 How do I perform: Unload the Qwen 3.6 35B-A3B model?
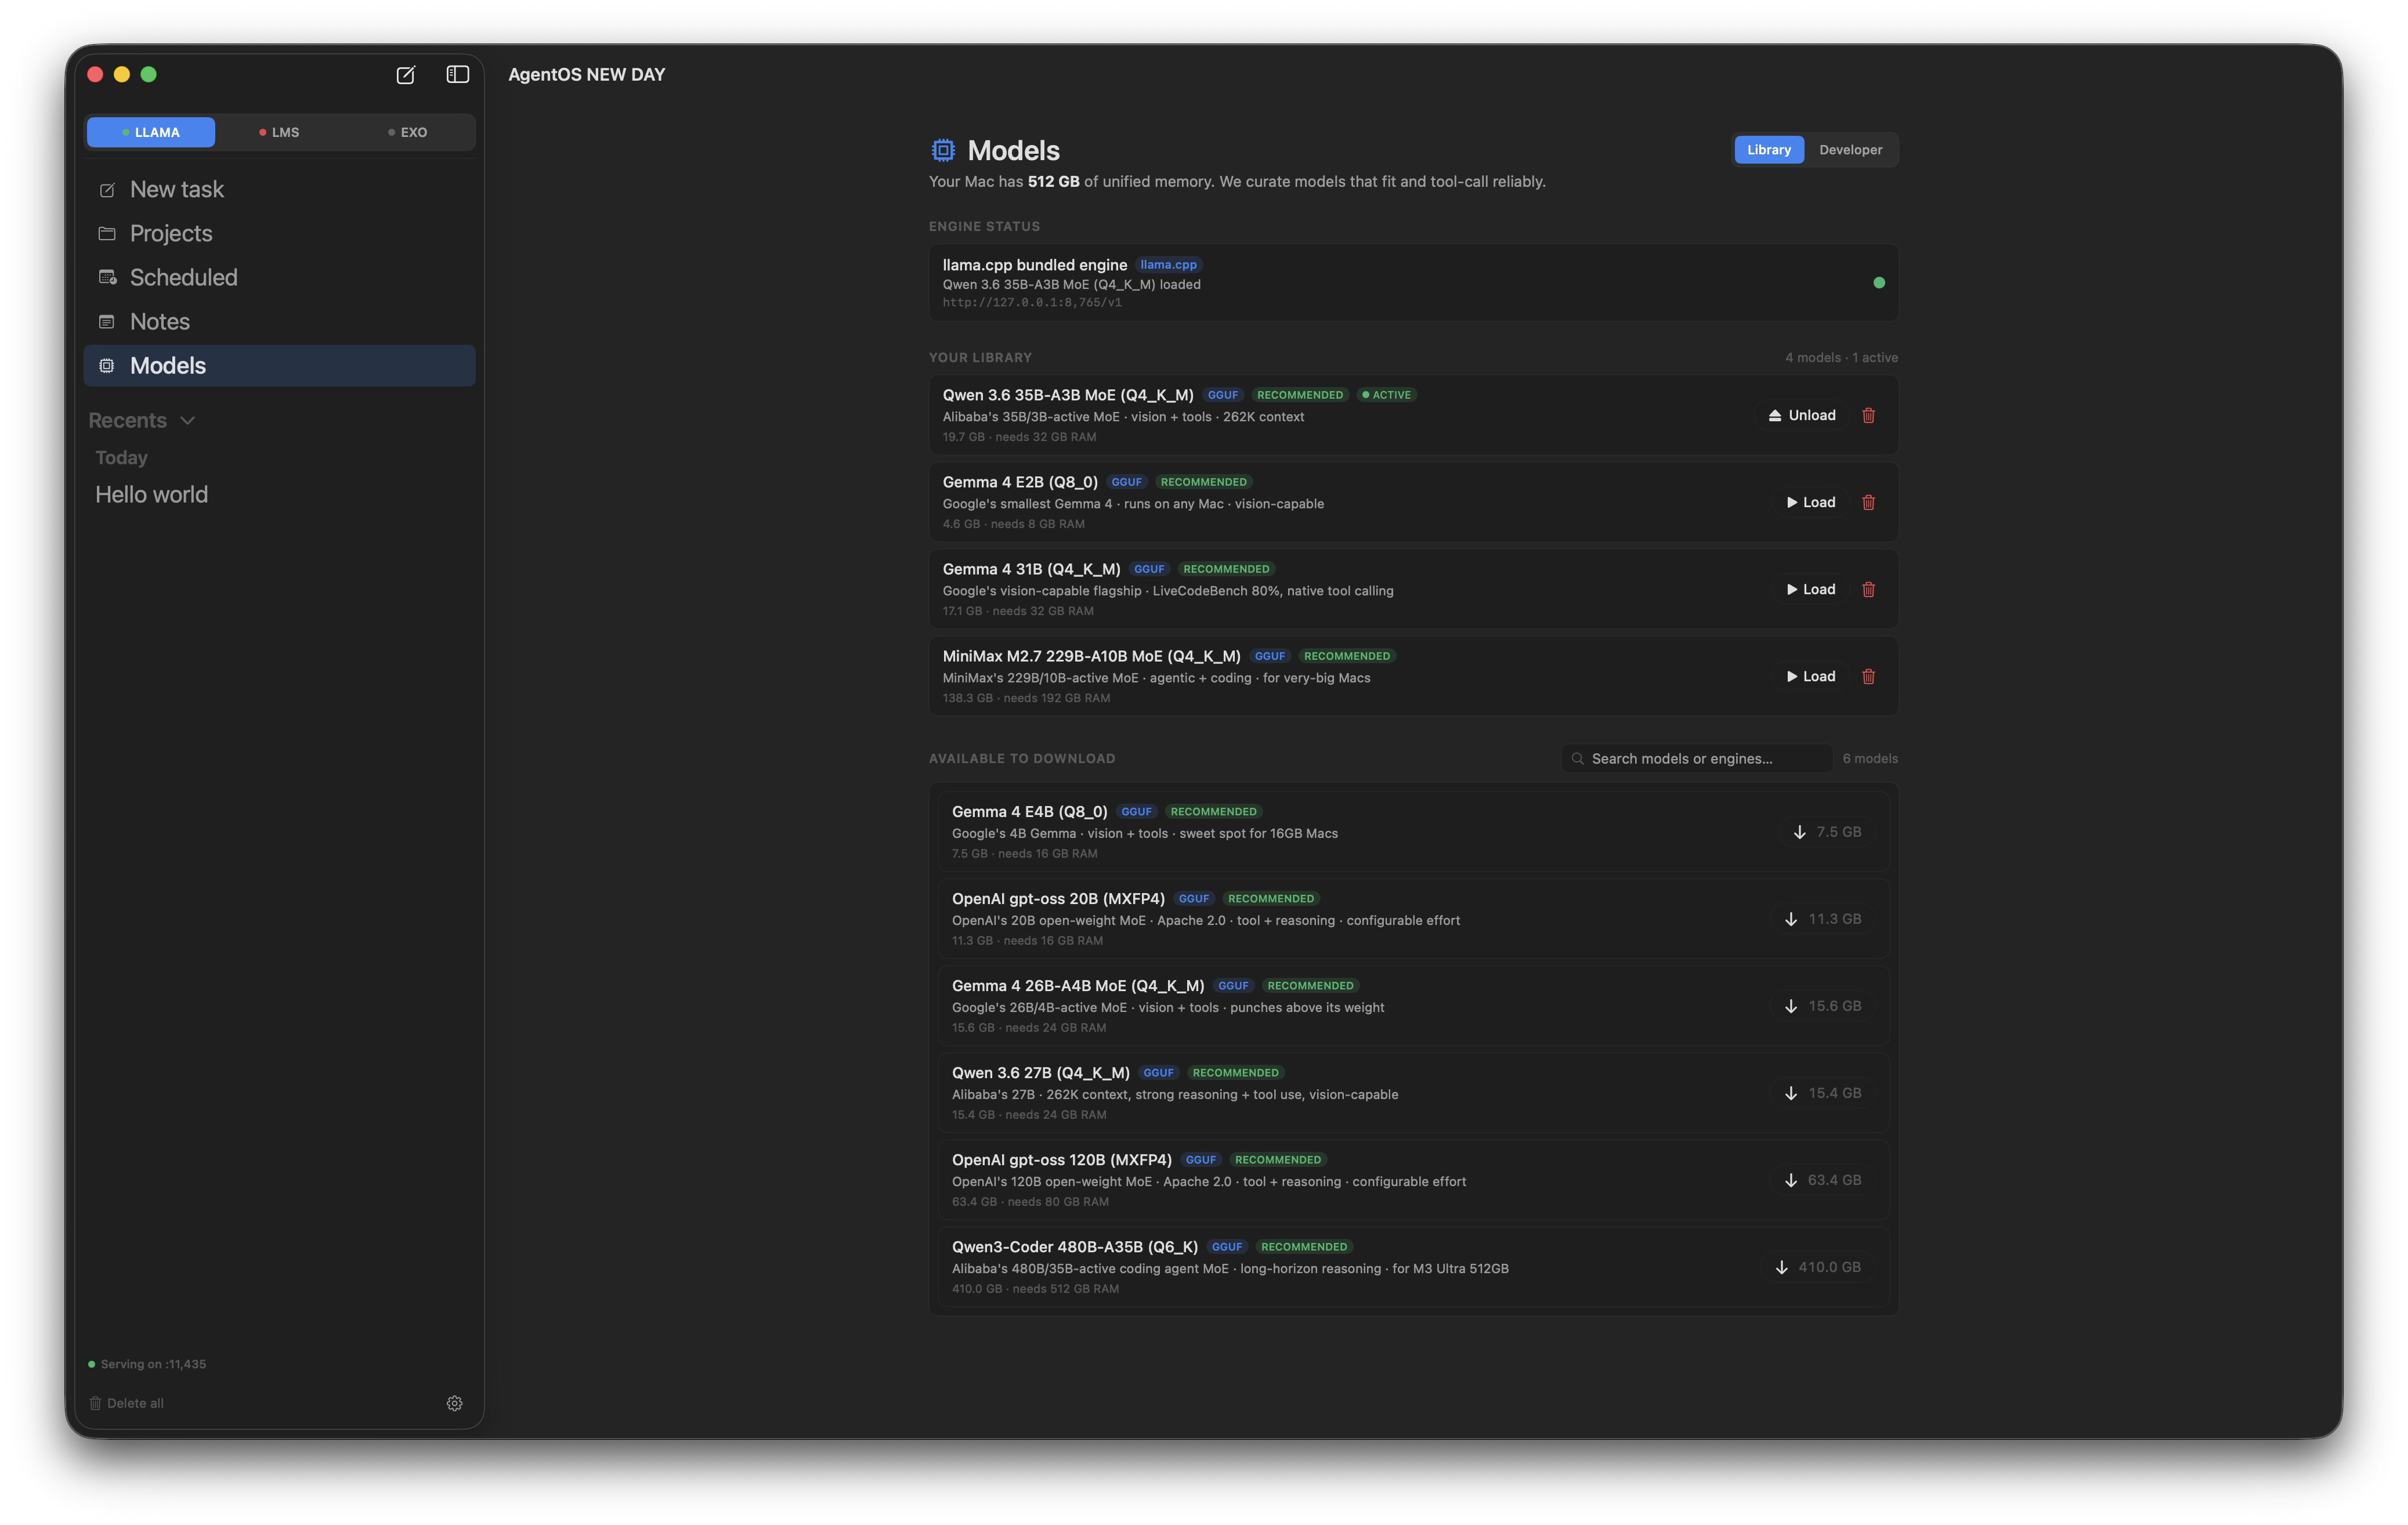pyautogui.click(x=1802, y=415)
